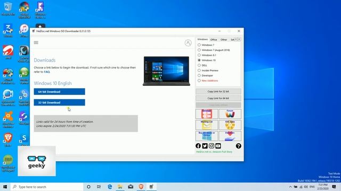Show hidden system tray icons chevron
This screenshot has width=341, height=191.
290,187
